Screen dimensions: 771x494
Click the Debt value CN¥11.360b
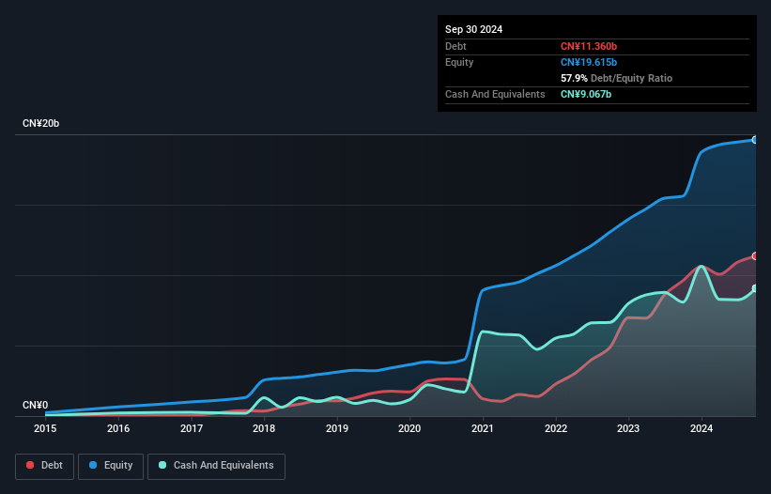[x=589, y=46]
